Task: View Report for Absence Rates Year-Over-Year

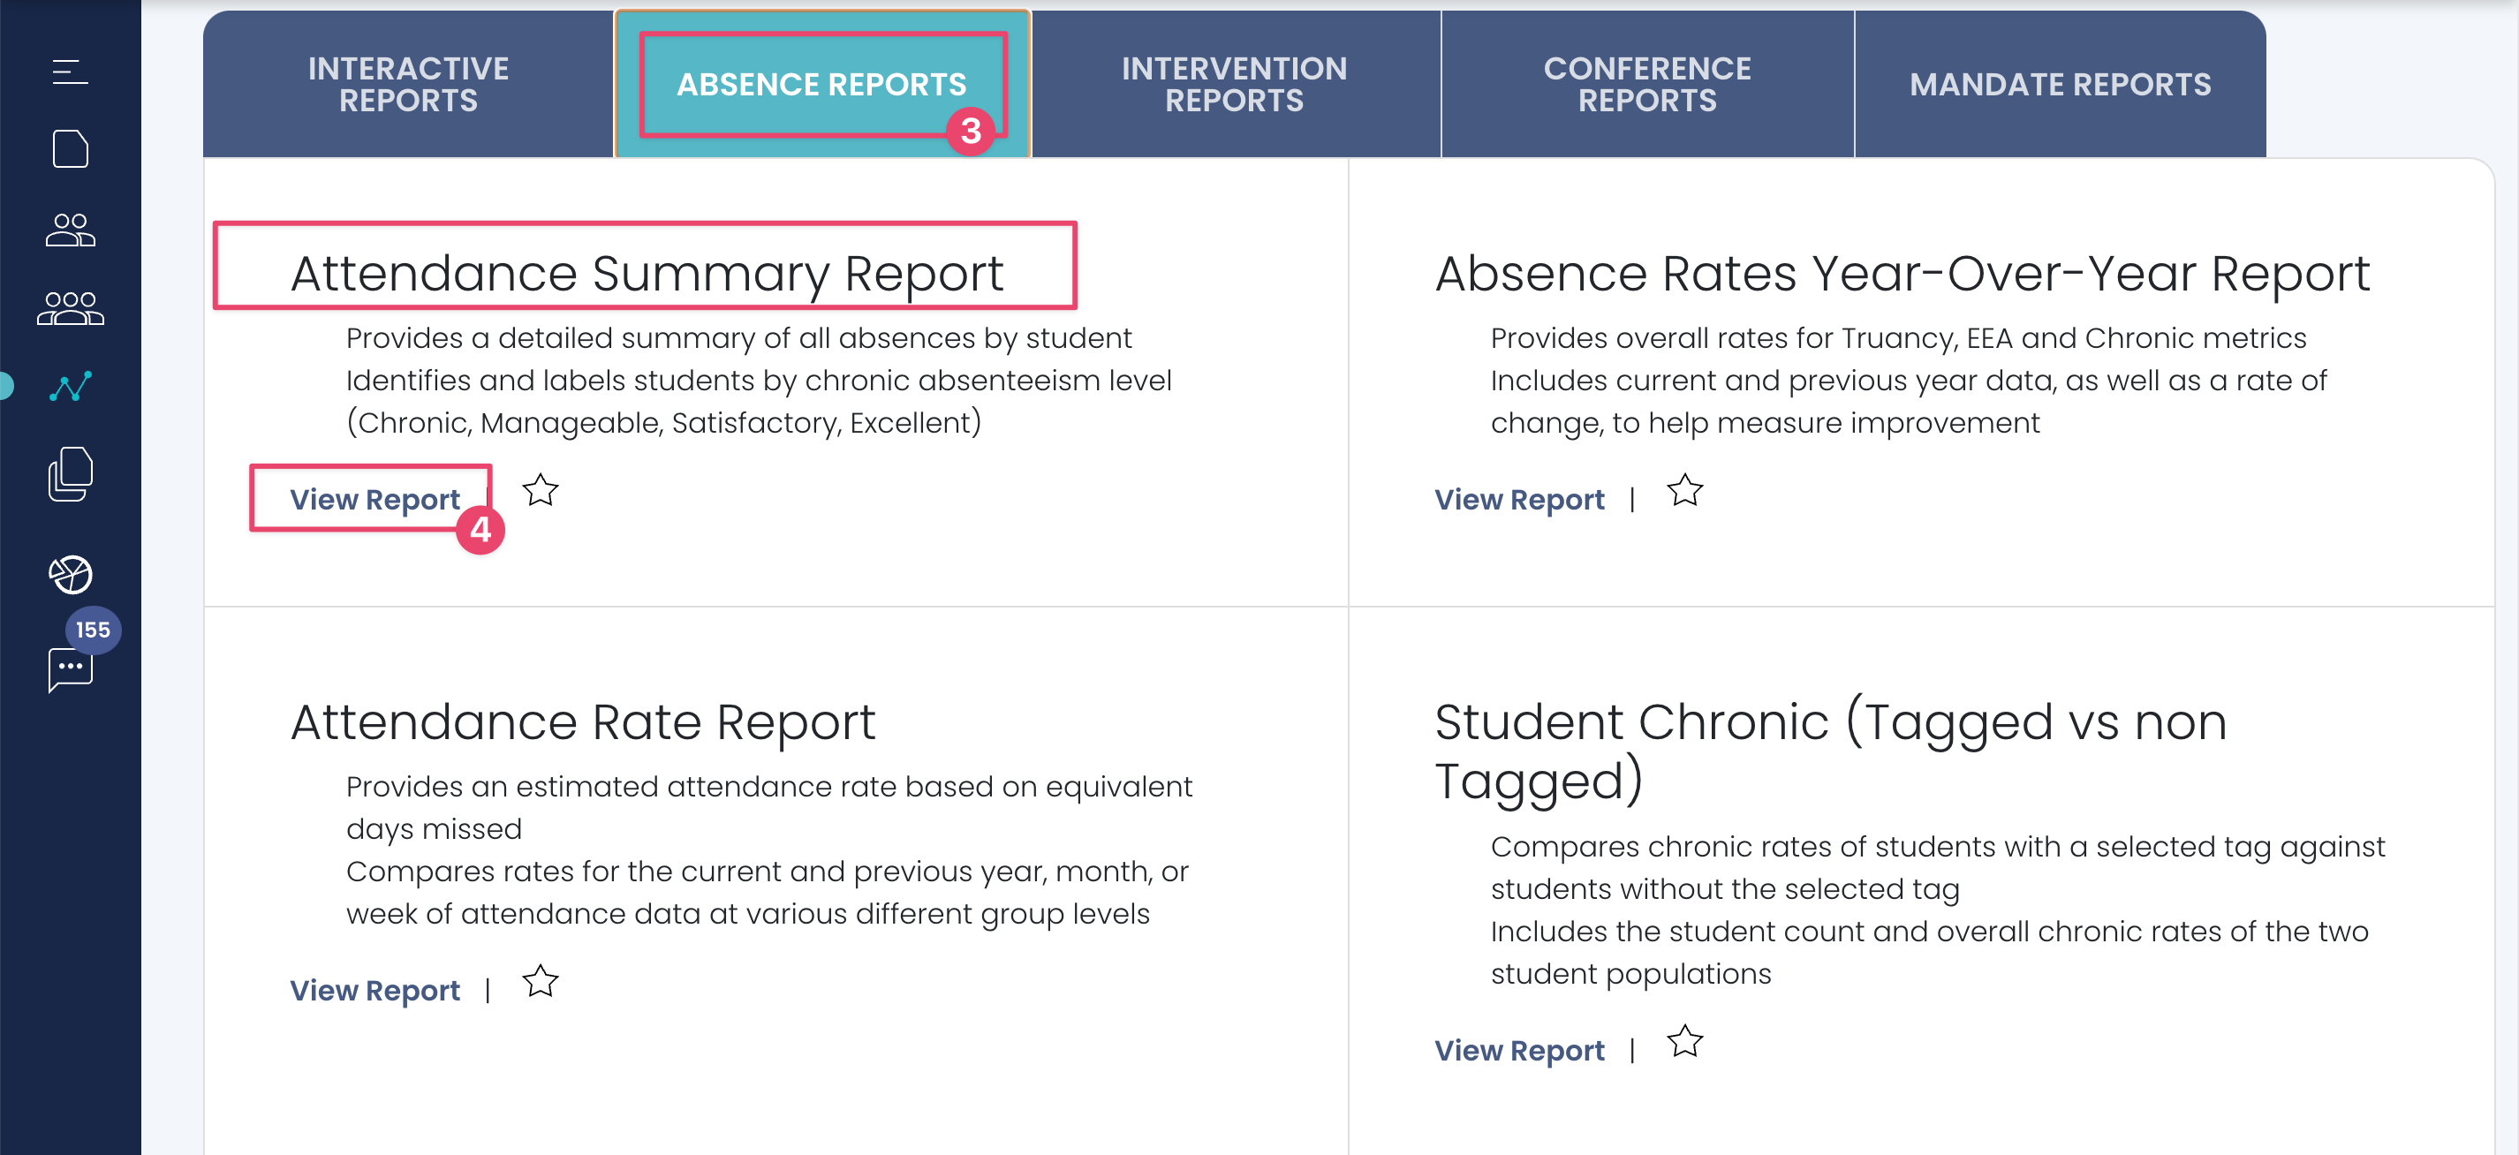Action: point(1518,500)
